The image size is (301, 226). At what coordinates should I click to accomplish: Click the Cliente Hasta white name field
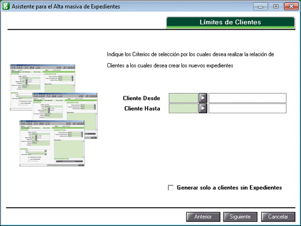click(247, 108)
